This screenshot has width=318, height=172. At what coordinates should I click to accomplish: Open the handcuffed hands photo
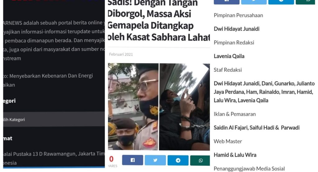[184, 107]
